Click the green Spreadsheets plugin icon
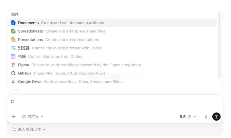Viewport: 231px width, 138px height. pyautogui.click(x=13, y=31)
